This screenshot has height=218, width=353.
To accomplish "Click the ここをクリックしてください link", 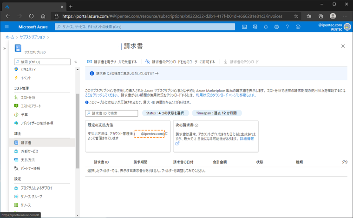I will point(101,95).
